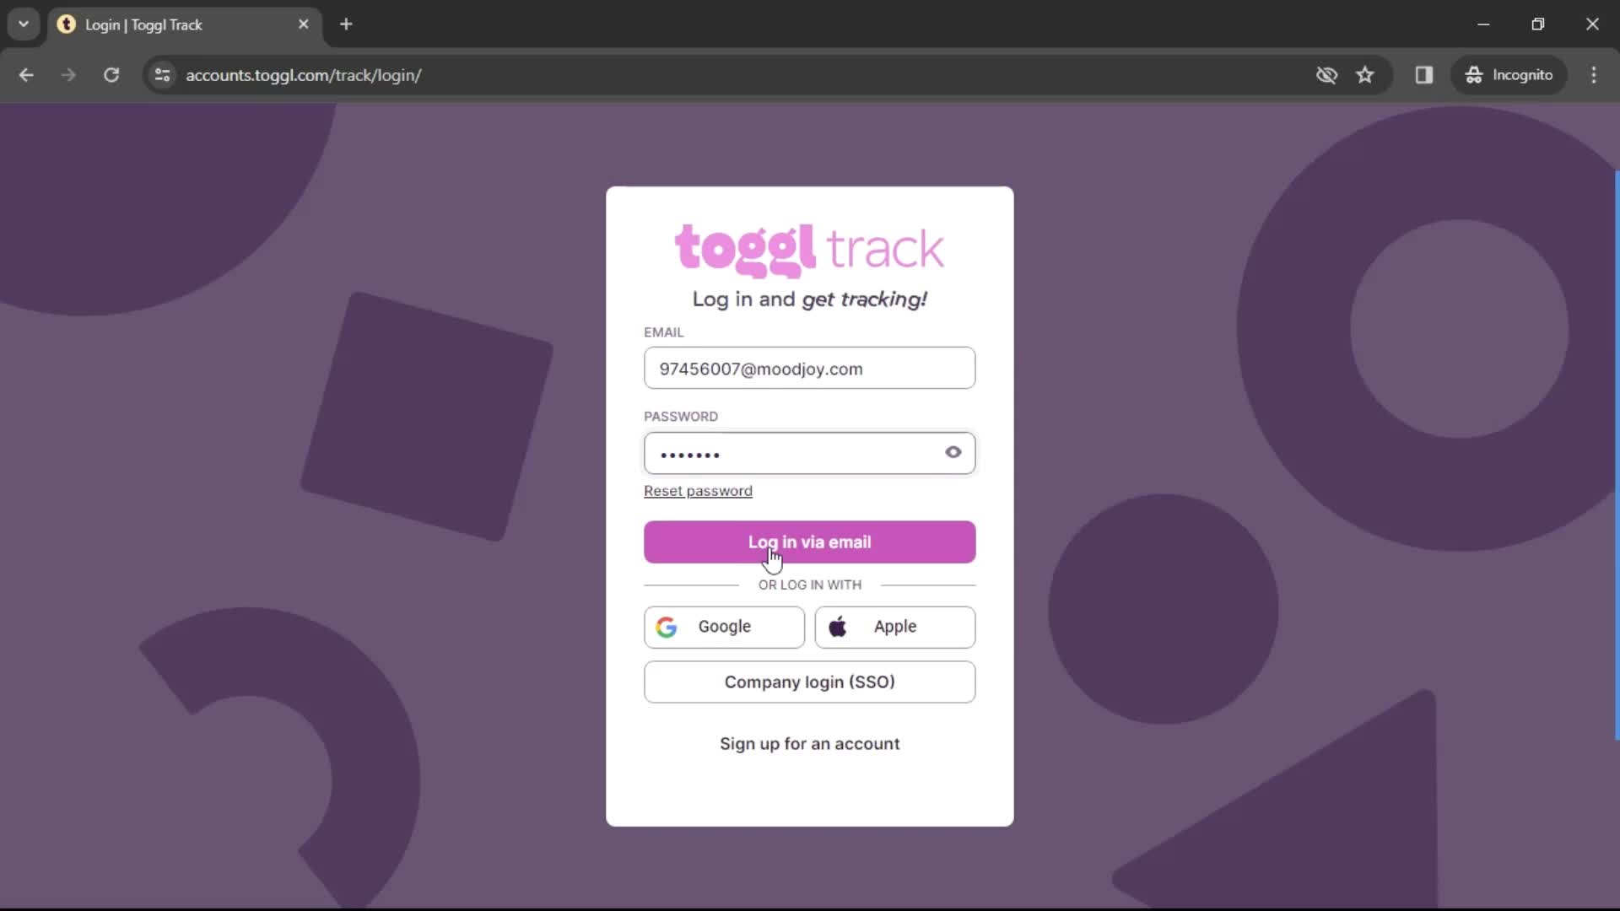Click the browser extensions puzzle icon

[x=1425, y=74]
